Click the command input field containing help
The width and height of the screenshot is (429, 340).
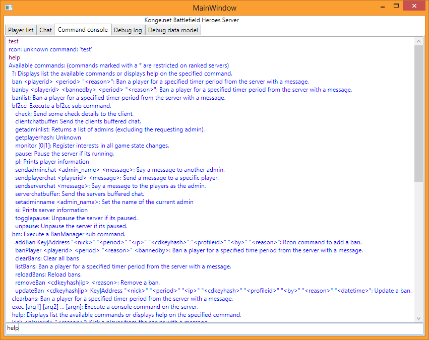[x=215, y=328]
